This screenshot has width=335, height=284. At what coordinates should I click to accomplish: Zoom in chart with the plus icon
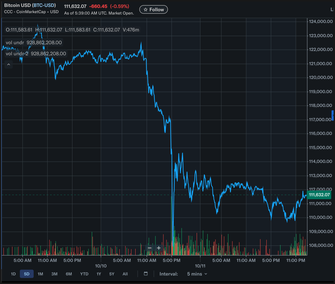[x=159, y=248]
